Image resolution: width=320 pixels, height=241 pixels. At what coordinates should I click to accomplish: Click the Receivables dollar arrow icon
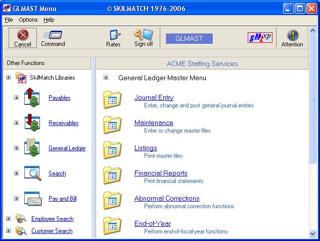32,123
